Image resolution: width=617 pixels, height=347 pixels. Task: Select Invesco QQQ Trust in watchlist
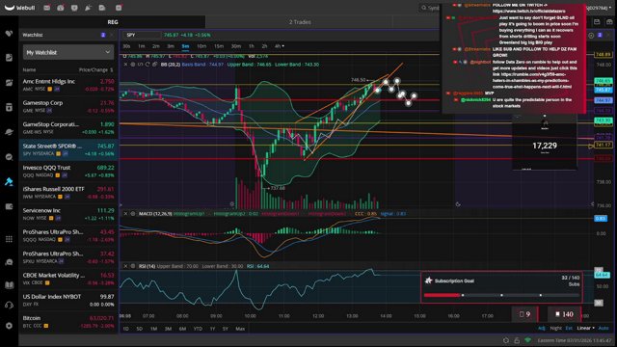pyautogui.click(x=68, y=172)
